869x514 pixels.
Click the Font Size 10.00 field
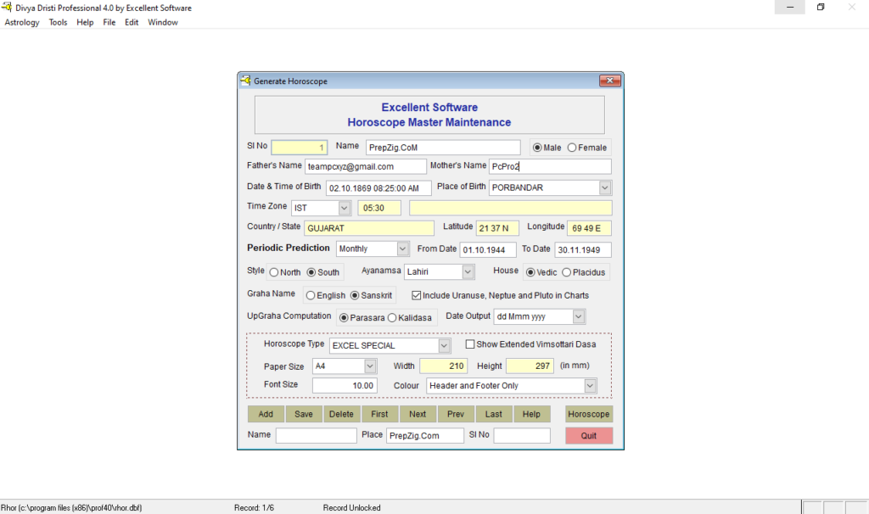click(x=345, y=385)
